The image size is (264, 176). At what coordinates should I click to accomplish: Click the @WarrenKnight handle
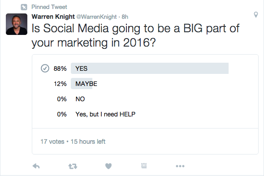96,17
